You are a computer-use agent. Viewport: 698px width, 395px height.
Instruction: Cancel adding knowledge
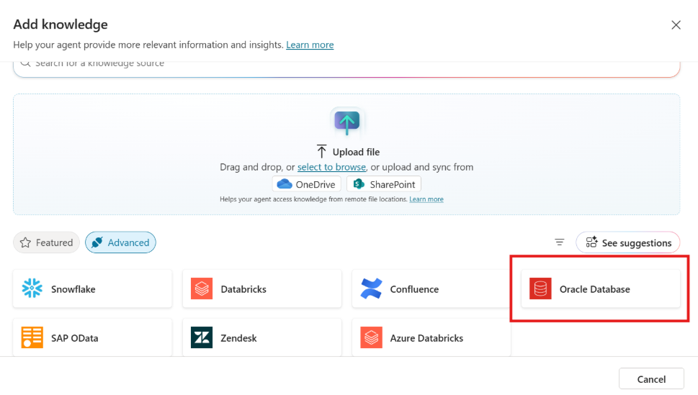(651, 379)
